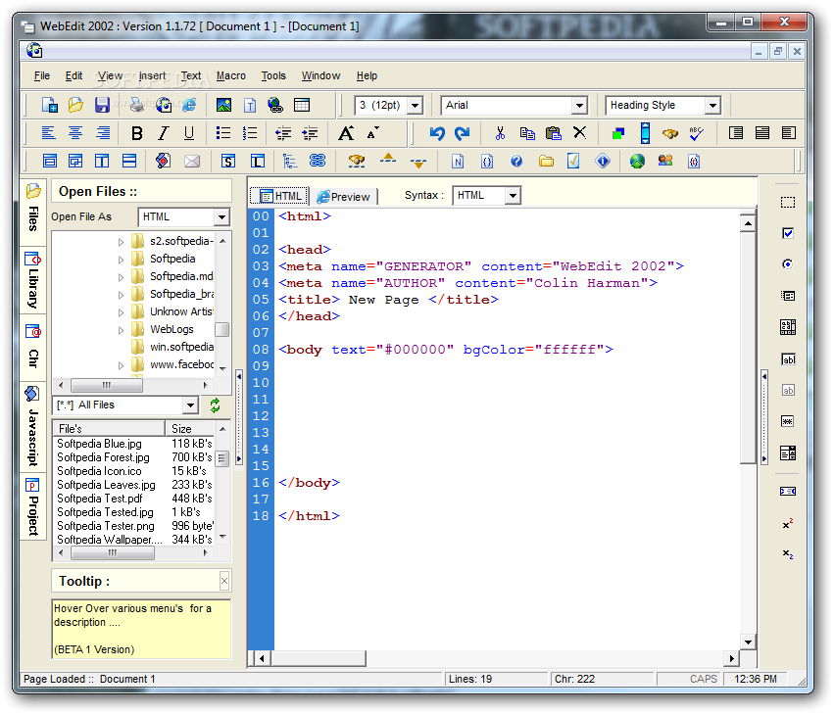Open the Library side panel
This screenshot has height=714, width=834.
point(33,280)
